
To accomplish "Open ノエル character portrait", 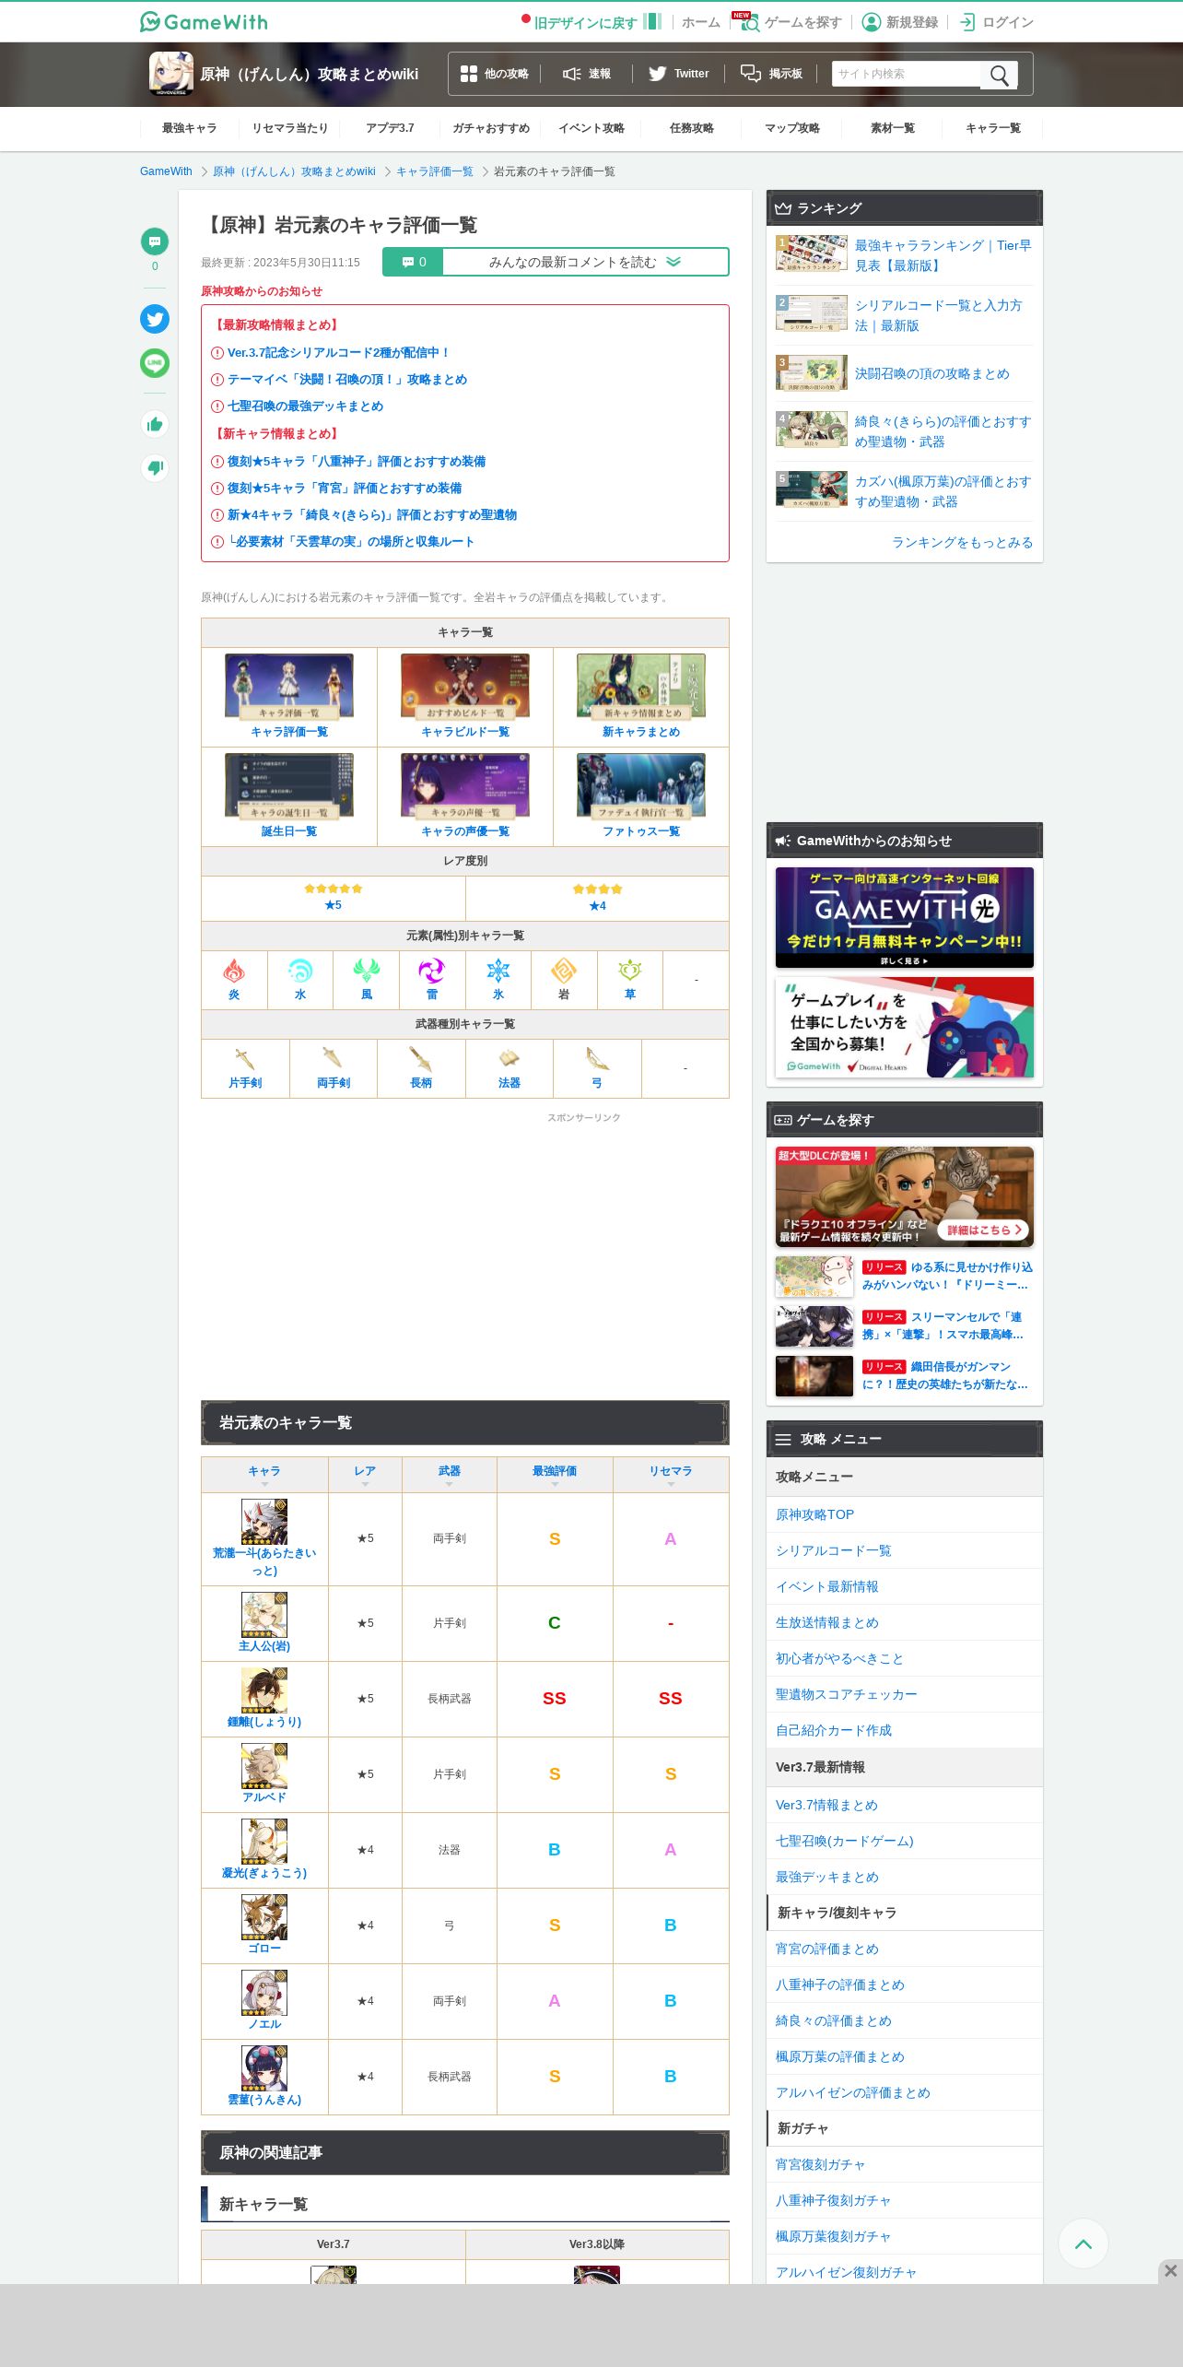I will pyautogui.click(x=264, y=1993).
